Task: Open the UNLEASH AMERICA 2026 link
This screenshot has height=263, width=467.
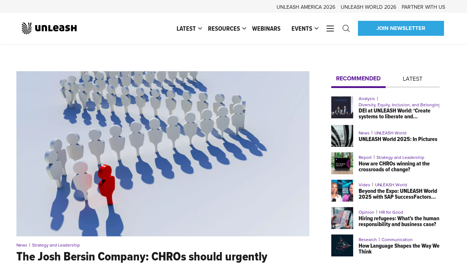Action: coord(306,7)
